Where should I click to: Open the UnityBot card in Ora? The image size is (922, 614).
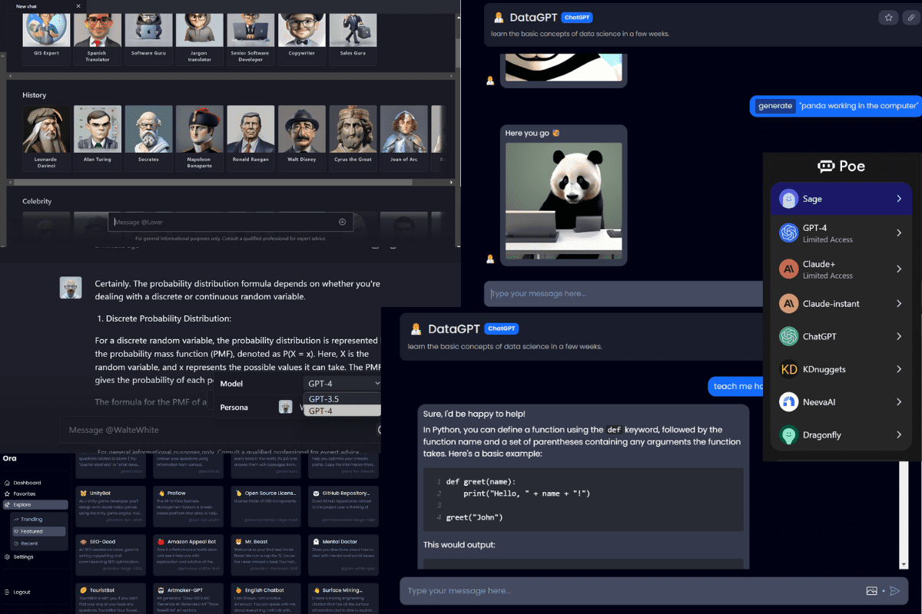coord(111,507)
